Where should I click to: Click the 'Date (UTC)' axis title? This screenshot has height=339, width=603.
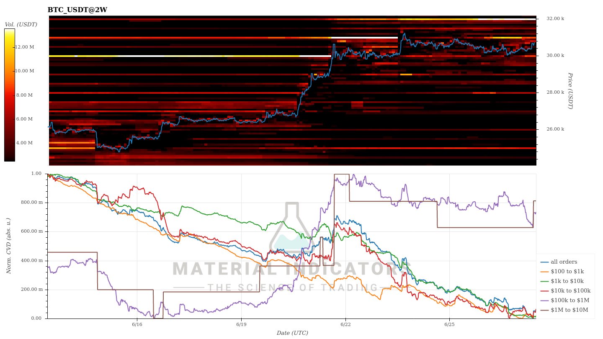click(292, 333)
